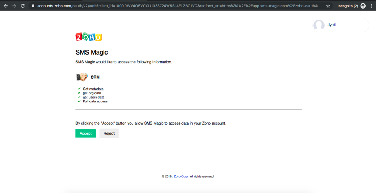The height and width of the screenshot is (193, 376).
Task: Accept SMS Magic access request
Action: [85, 133]
